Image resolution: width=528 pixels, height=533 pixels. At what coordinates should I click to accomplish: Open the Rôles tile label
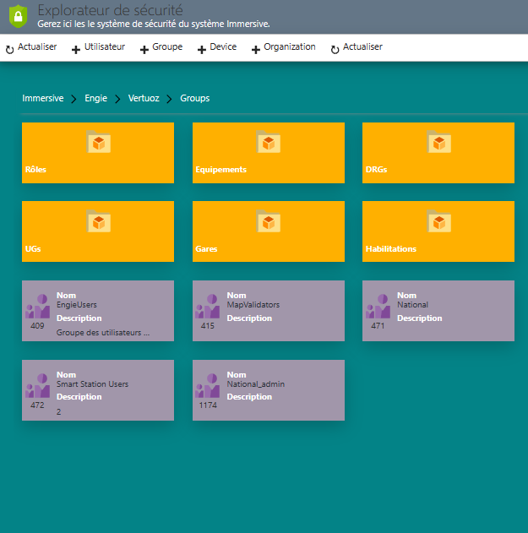click(35, 169)
